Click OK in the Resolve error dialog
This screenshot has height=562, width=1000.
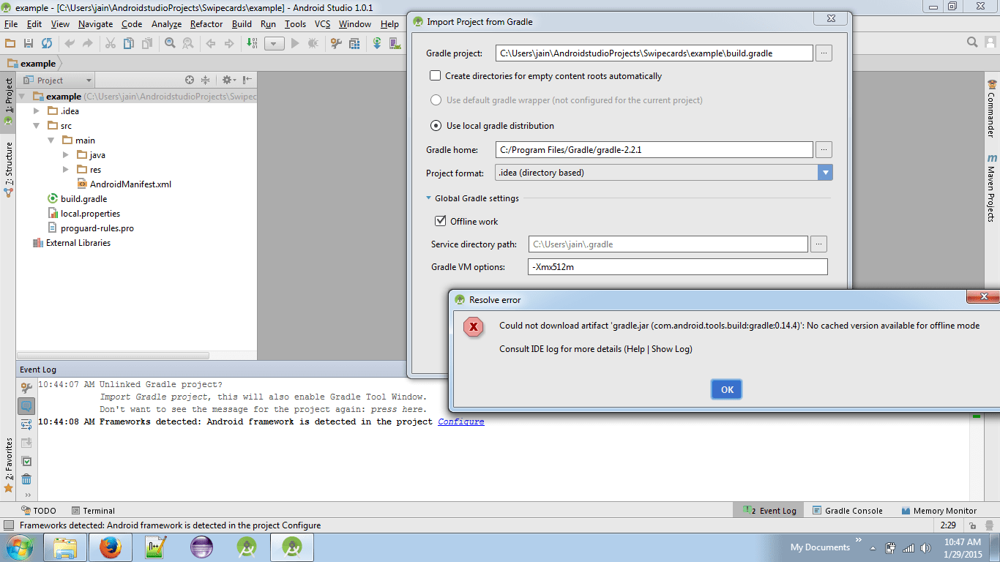727,389
